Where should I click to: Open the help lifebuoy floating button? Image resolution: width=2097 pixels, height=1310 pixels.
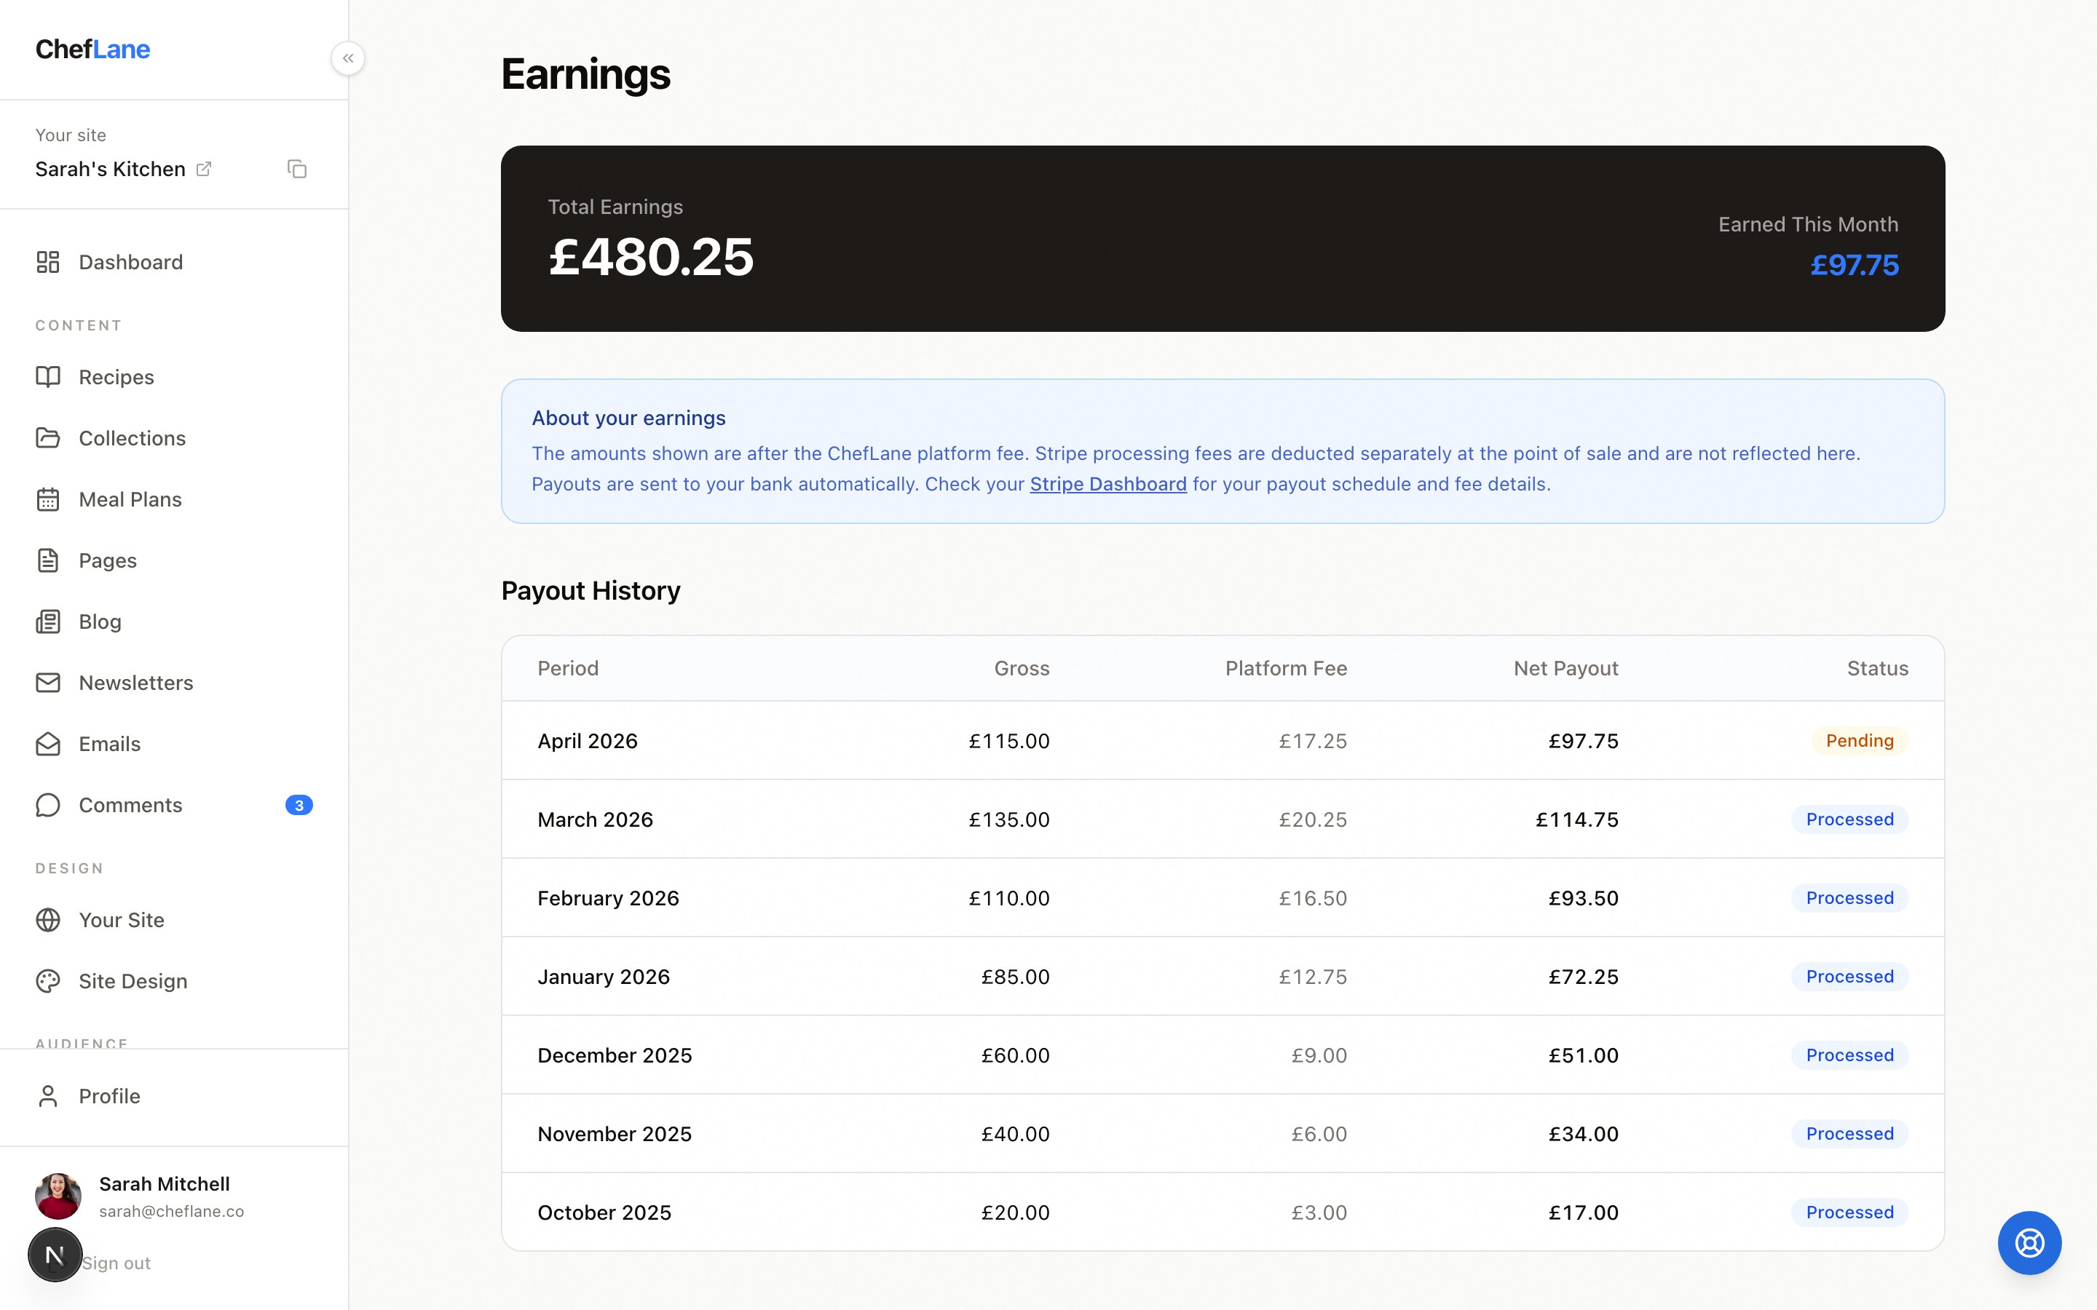(2029, 1243)
